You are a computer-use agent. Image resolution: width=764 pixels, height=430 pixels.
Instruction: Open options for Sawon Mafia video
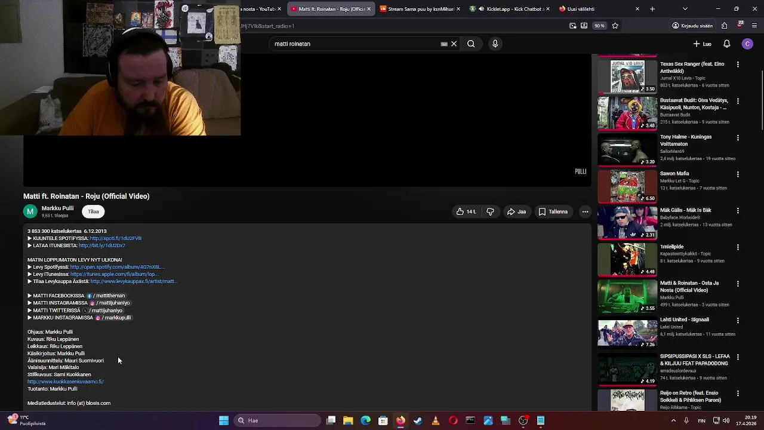(x=738, y=174)
